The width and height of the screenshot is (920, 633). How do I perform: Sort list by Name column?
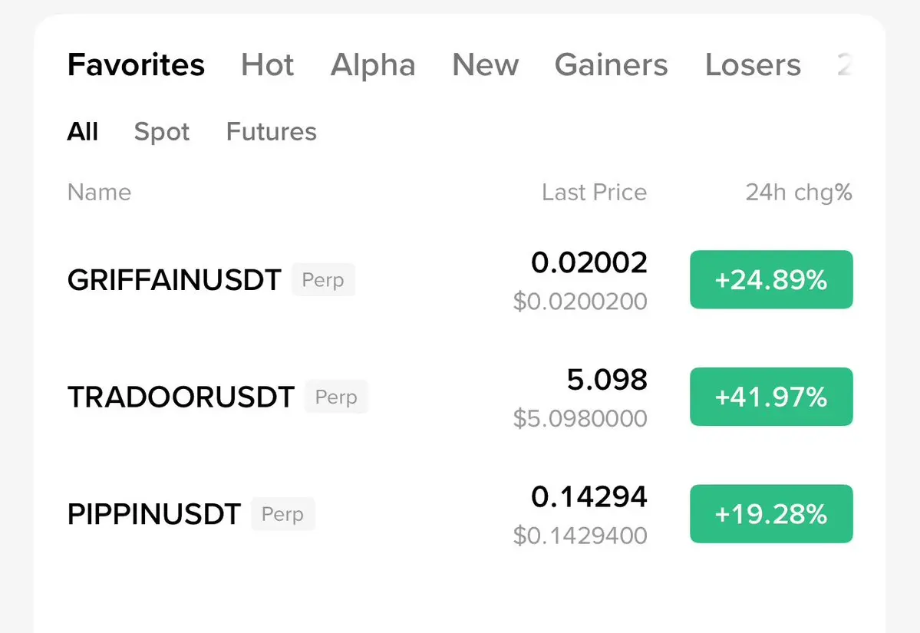pos(99,192)
